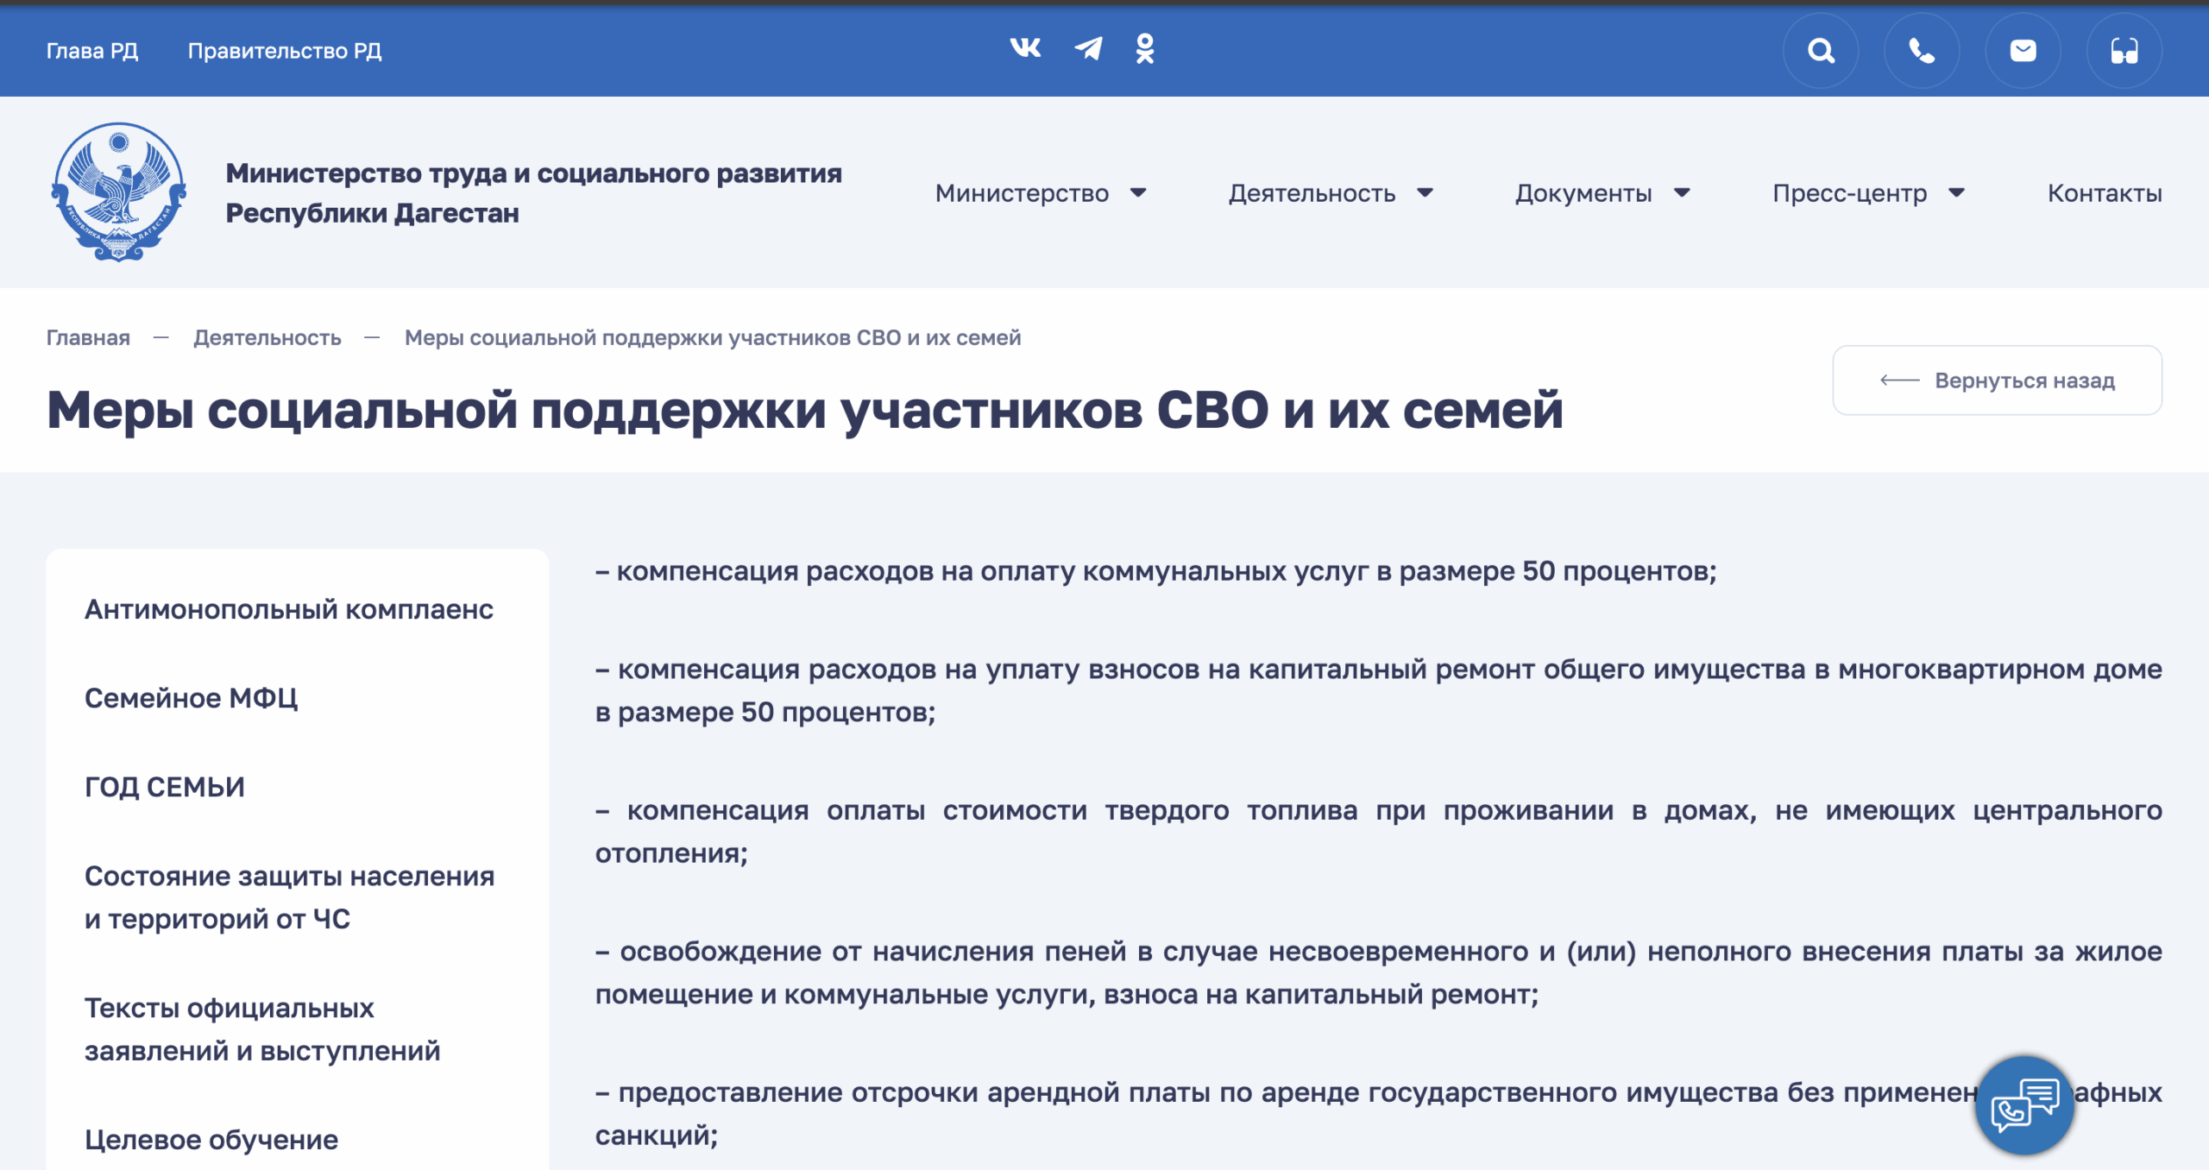Expand the Документы dropdown arrow
The image size is (2209, 1170).
1683,192
